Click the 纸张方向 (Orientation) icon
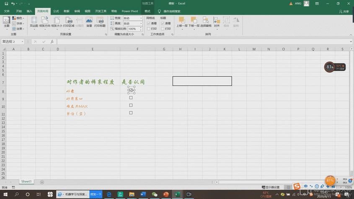This screenshot has width=354, height=199. (45, 21)
